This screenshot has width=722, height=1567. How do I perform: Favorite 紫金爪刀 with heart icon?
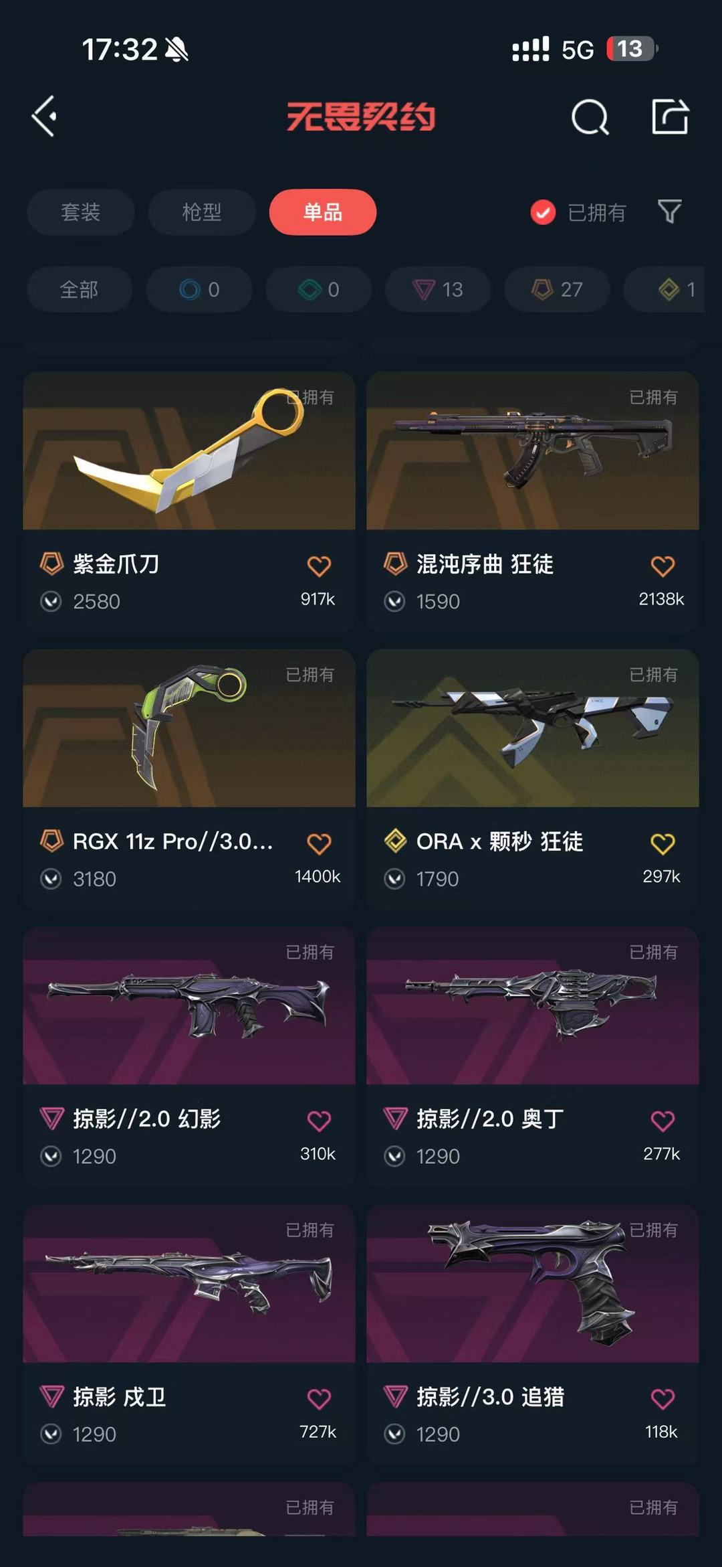(x=319, y=566)
